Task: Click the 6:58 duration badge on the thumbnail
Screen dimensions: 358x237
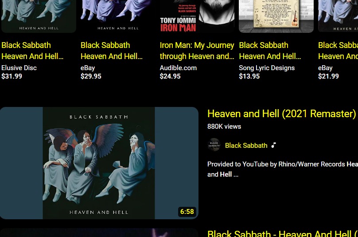Action: click(187, 212)
